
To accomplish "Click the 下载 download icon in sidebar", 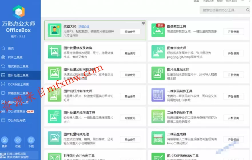I will 31,140.
